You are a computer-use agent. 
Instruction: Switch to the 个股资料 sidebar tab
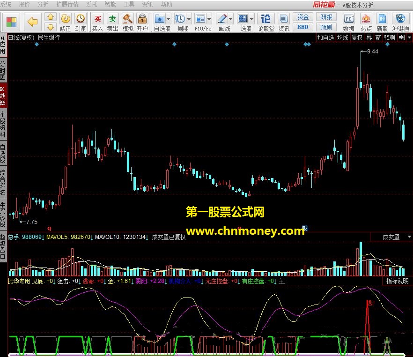coord(3,125)
